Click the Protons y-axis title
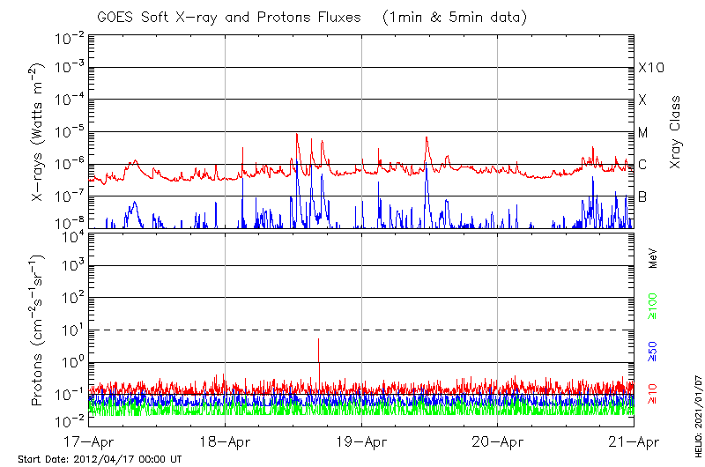Viewport: 705px width, 467px height. 39,330
